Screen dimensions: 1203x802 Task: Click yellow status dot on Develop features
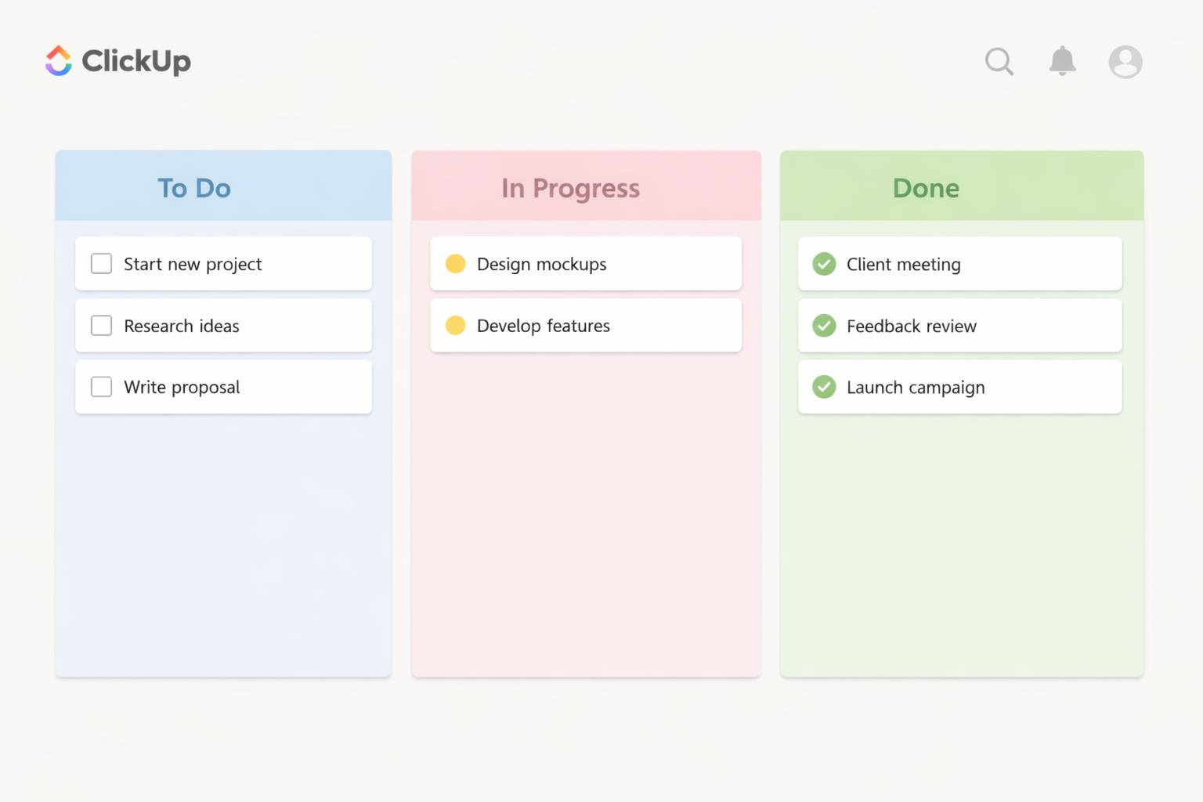[x=455, y=325]
